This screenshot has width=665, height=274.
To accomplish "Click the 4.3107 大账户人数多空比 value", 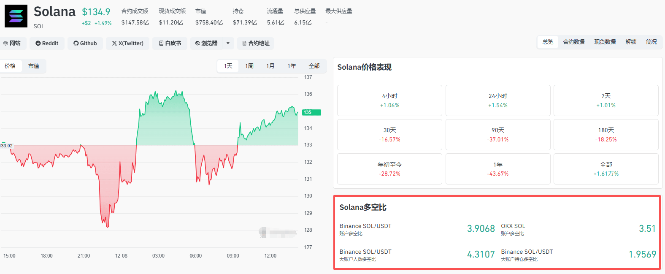I will [x=481, y=255].
